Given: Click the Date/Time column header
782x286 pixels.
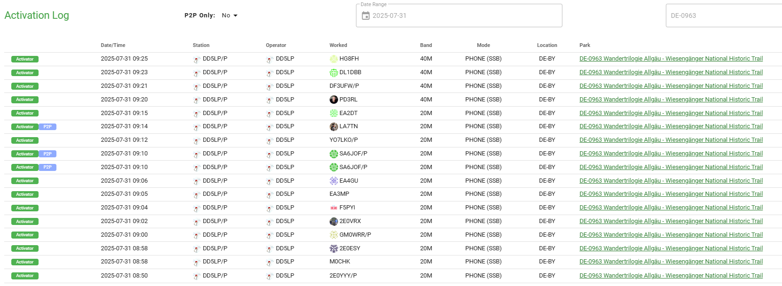Looking at the screenshot, I should (x=113, y=45).
